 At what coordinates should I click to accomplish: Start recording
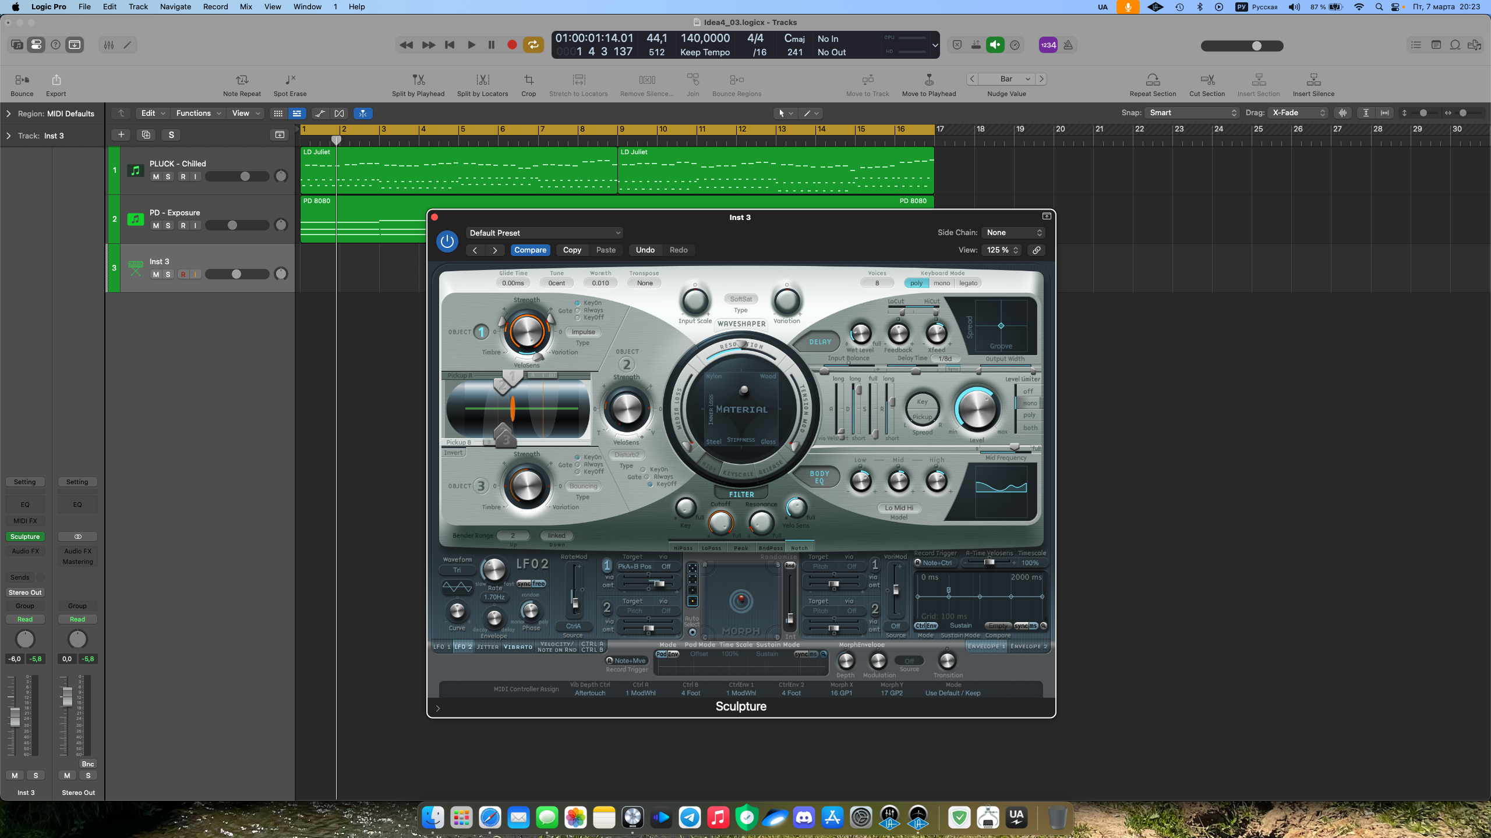pos(512,45)
